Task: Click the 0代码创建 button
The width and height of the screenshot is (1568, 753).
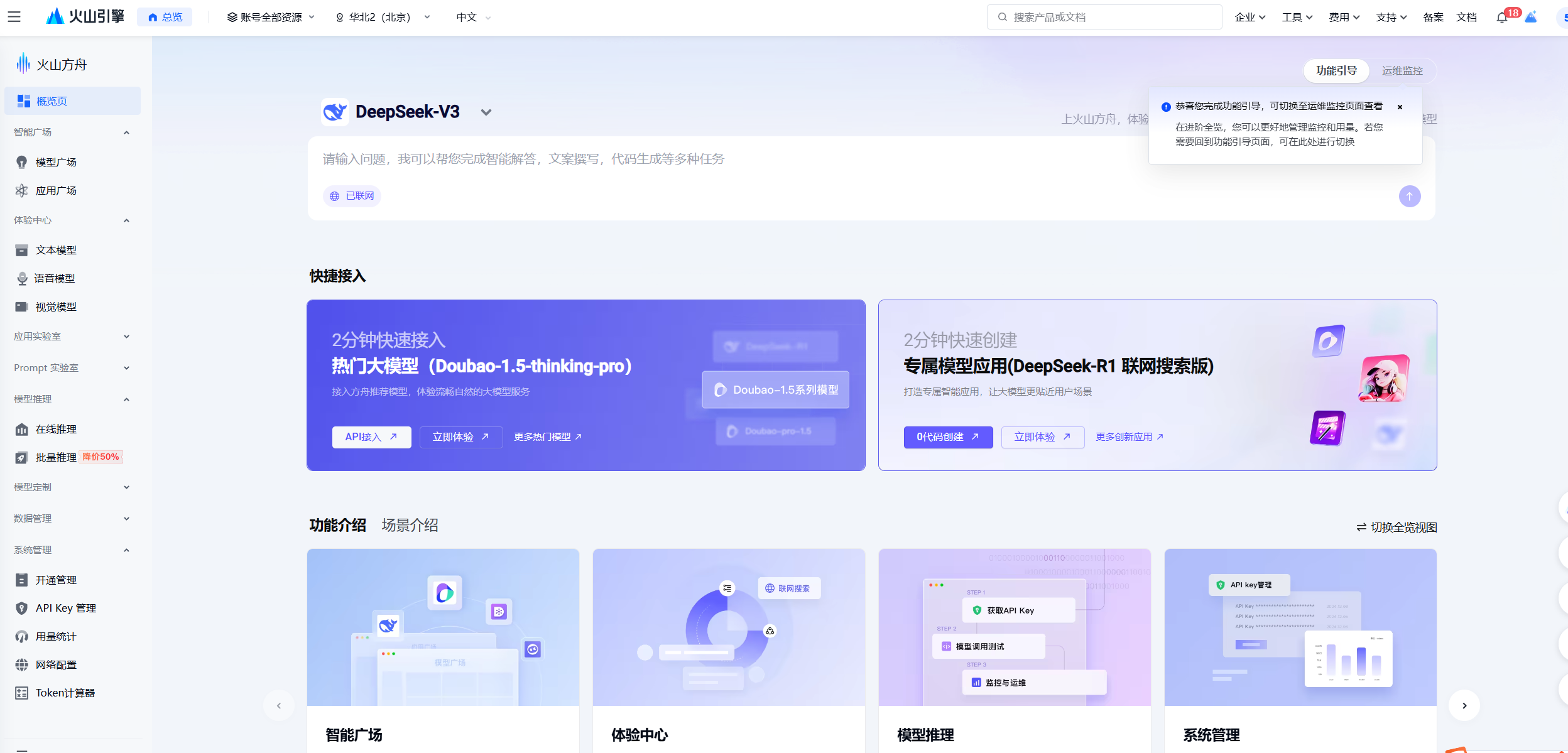Action: [x=947, y=437]
